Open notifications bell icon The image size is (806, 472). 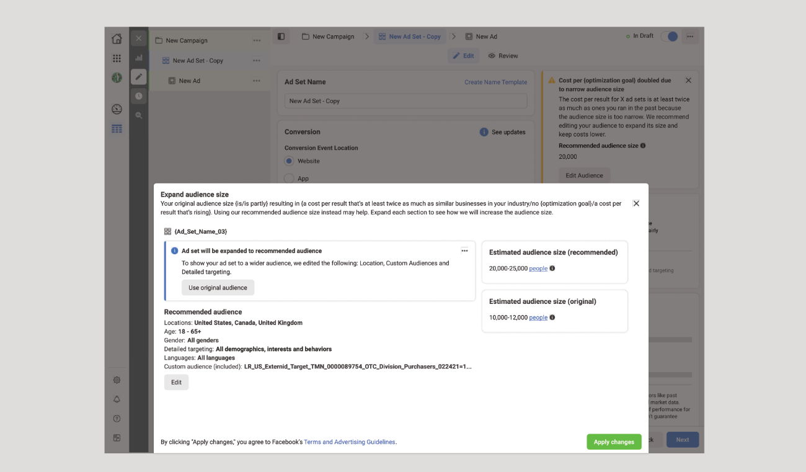(117, 399)
